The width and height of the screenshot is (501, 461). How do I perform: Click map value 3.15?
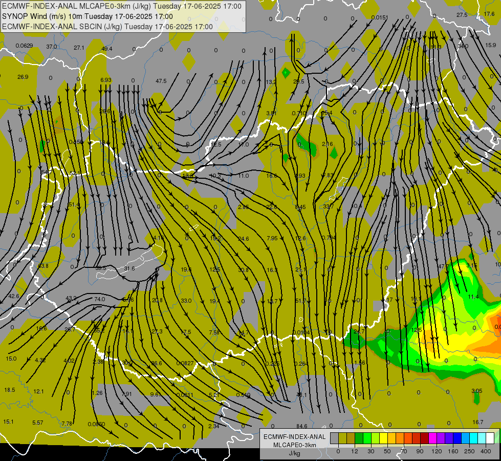click(472, 265)
